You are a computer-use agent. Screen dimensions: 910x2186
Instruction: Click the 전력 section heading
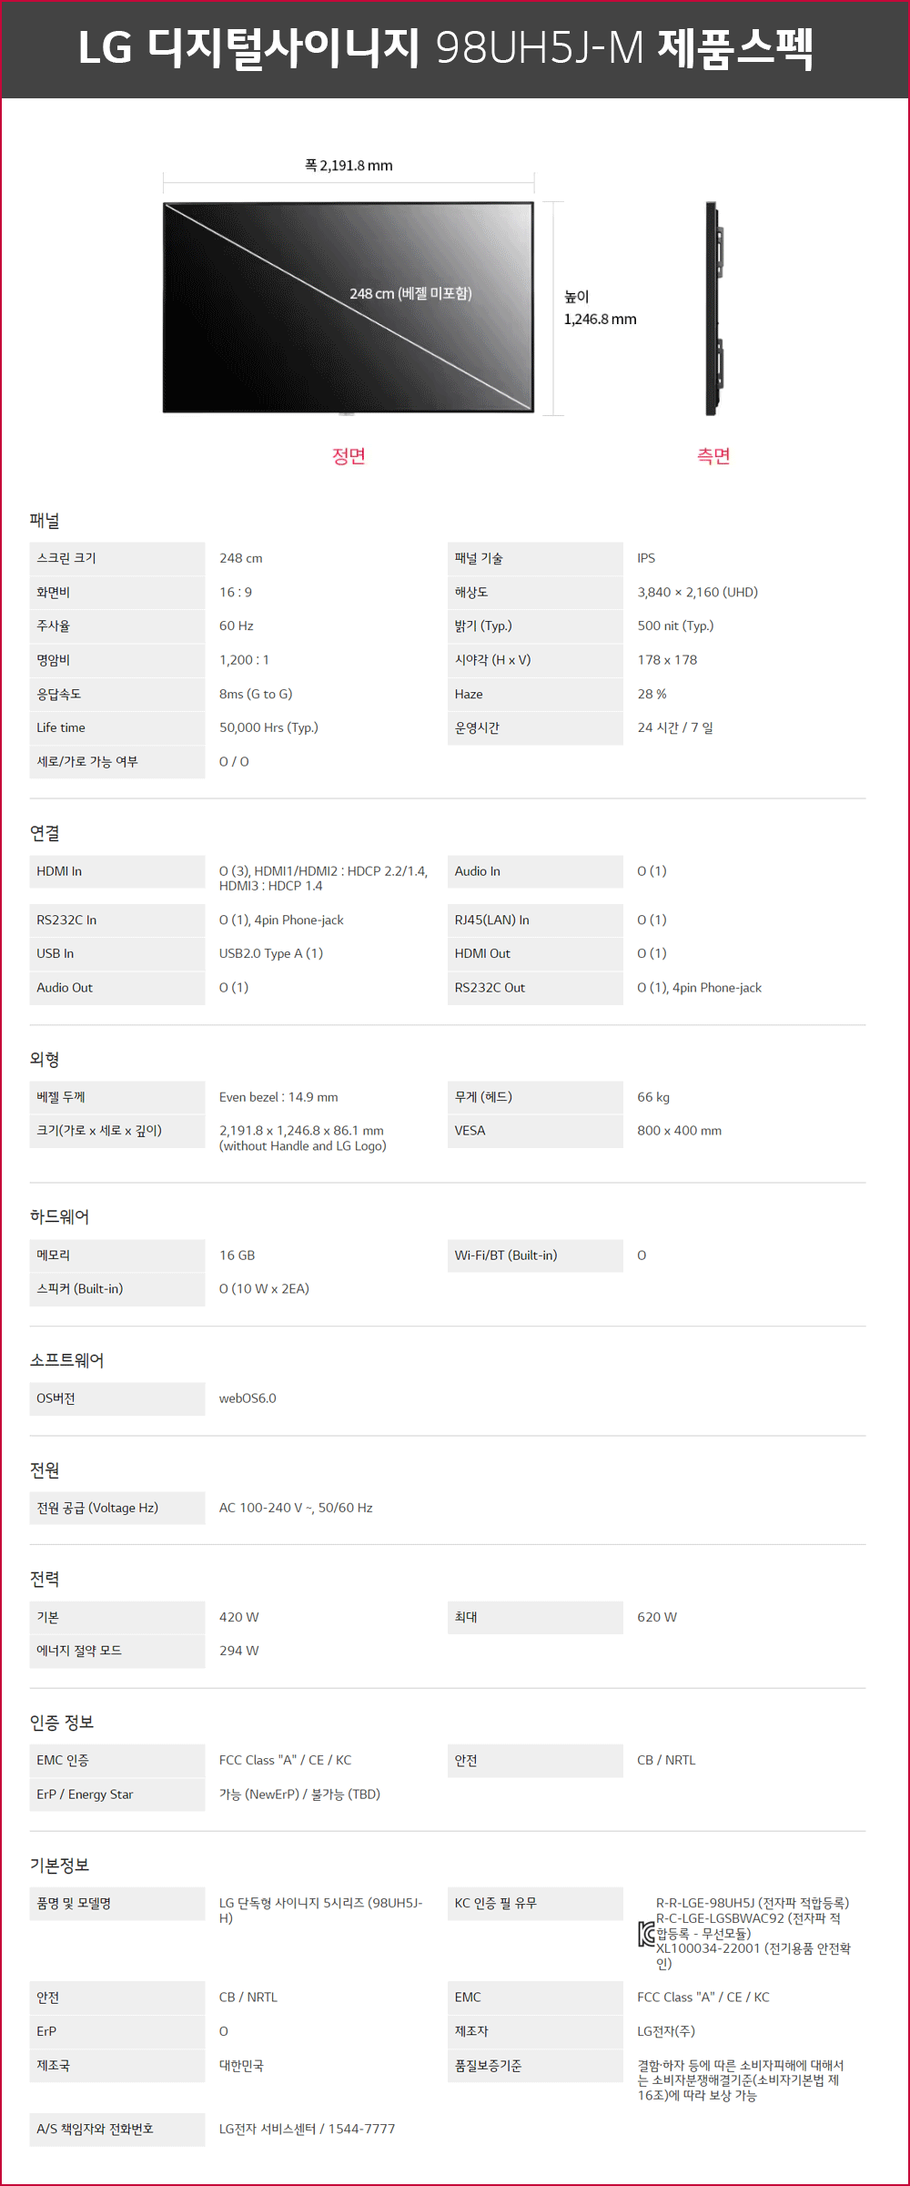[45, 1579]
